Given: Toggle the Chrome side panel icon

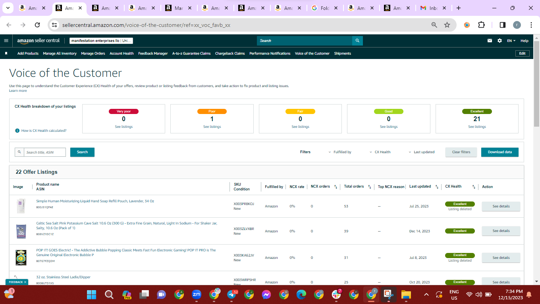Looking at the screenshot, I should (x=502, y=25).
